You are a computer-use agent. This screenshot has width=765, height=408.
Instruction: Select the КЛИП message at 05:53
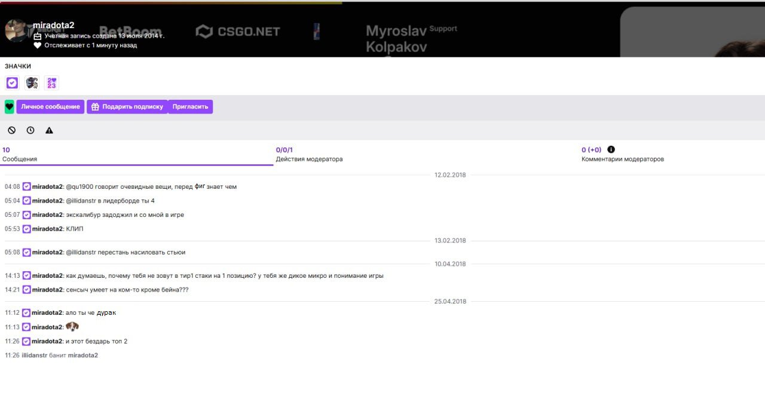[x=74, y=229]
